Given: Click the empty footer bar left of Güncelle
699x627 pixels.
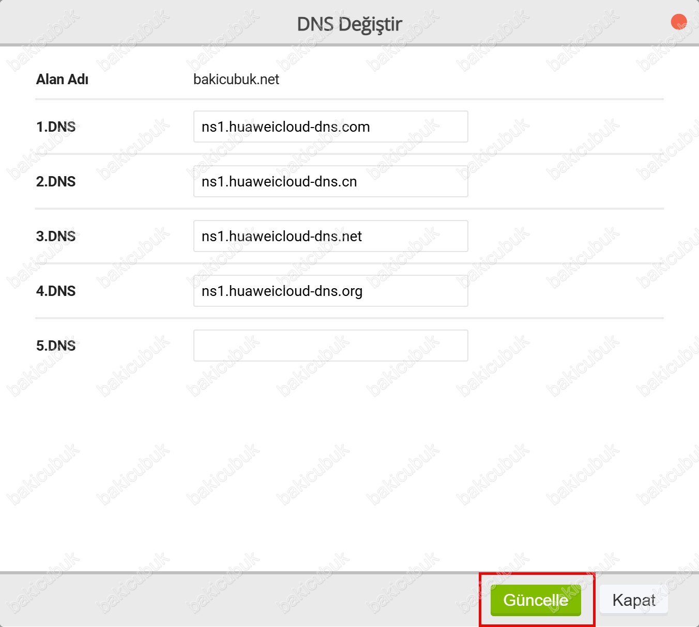Looking at the screenshot, I should point(233,600).
